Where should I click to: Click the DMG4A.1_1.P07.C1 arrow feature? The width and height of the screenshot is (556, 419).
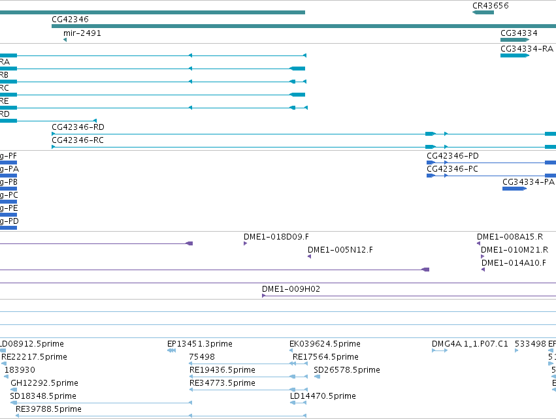click(440, 350)
